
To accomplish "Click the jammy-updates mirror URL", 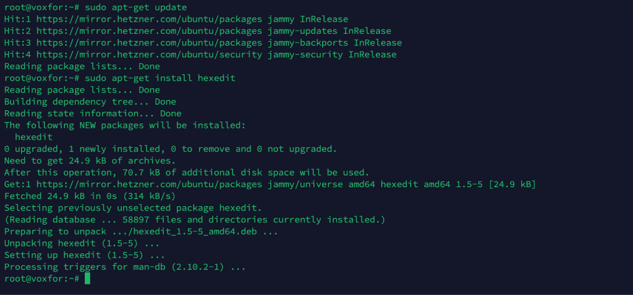I will [149, 31].
